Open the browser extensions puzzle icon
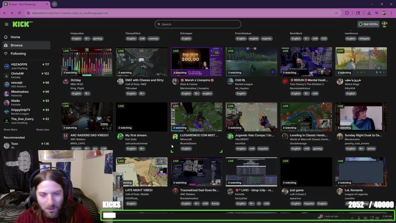Screen dimensions: 396x223 347,13
